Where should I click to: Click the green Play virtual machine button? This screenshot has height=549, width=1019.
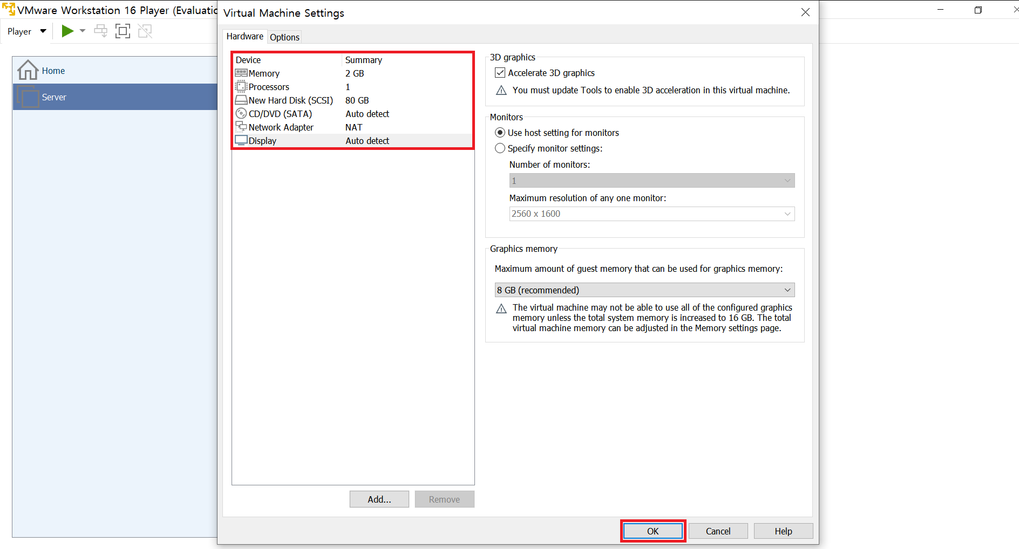click(x=67, y=31)
